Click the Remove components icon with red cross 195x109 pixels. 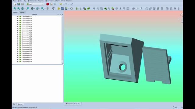coord(113,8)
